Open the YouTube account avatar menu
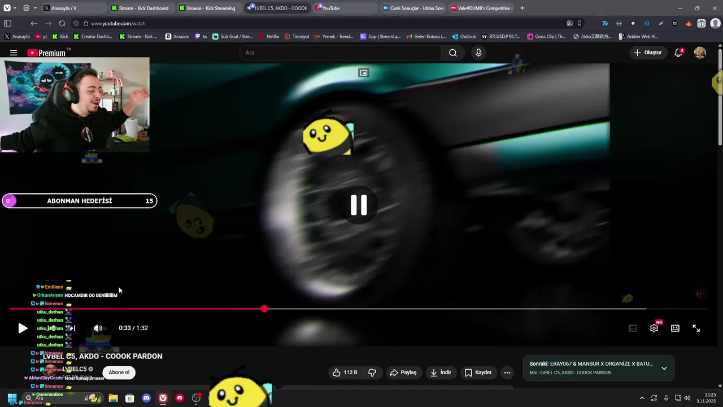 pyautogui.click(x=700, y=53)
